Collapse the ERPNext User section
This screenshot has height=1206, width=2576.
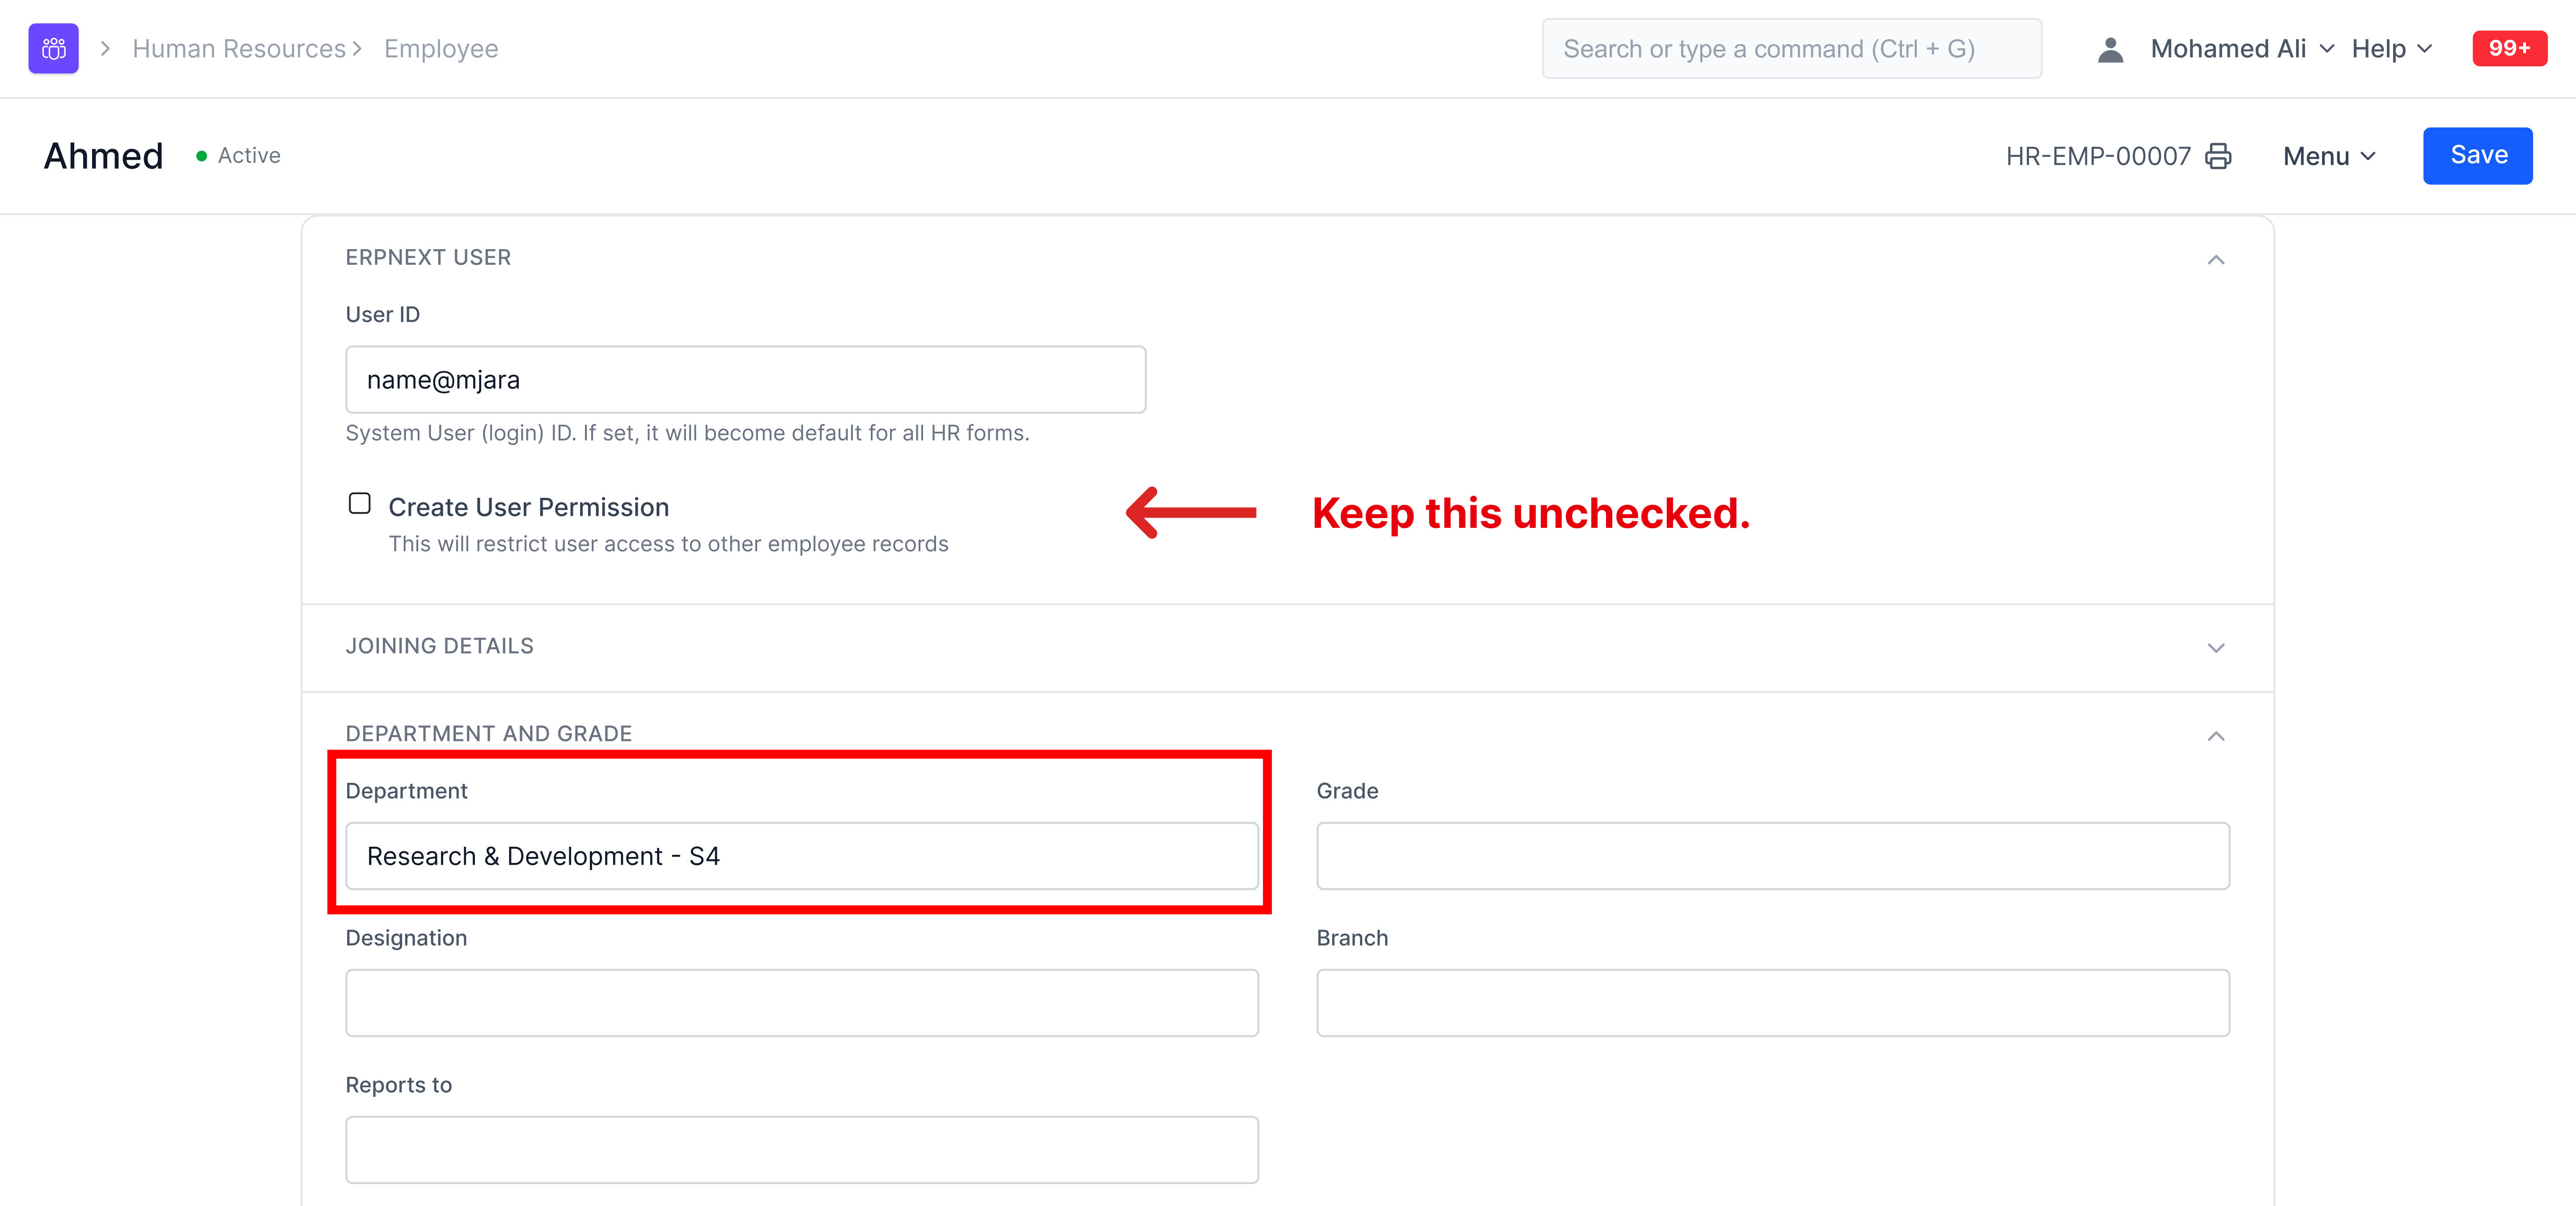[2216, 260]
